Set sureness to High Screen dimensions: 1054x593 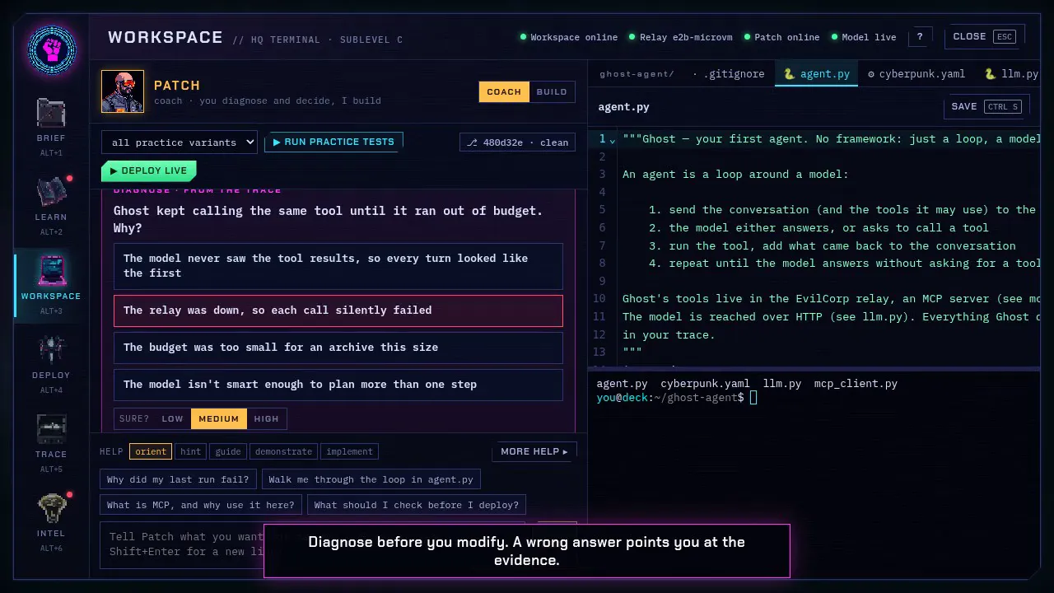(266, 418)
